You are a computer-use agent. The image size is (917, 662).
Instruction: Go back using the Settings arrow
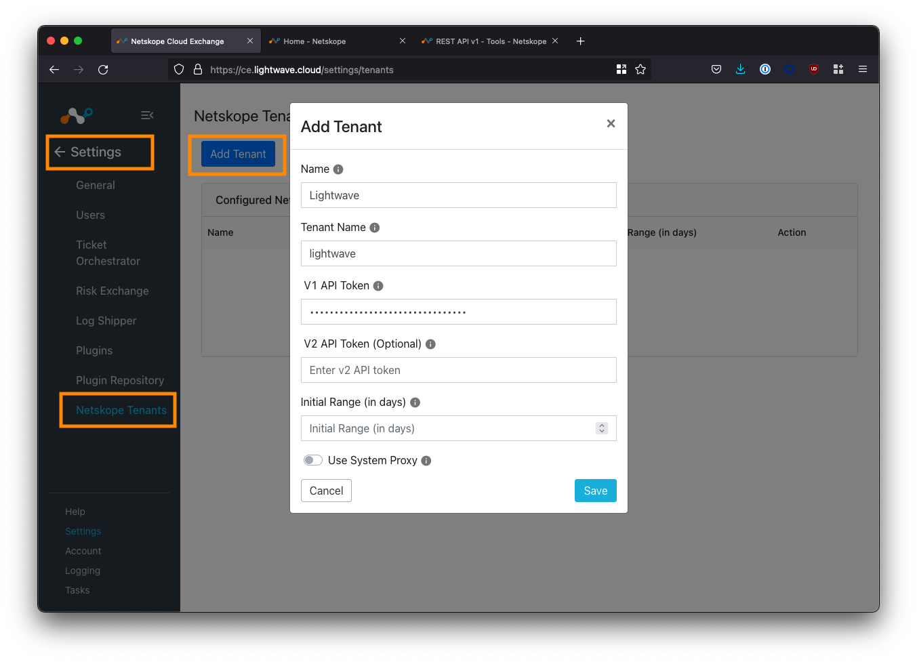(60, 152)
